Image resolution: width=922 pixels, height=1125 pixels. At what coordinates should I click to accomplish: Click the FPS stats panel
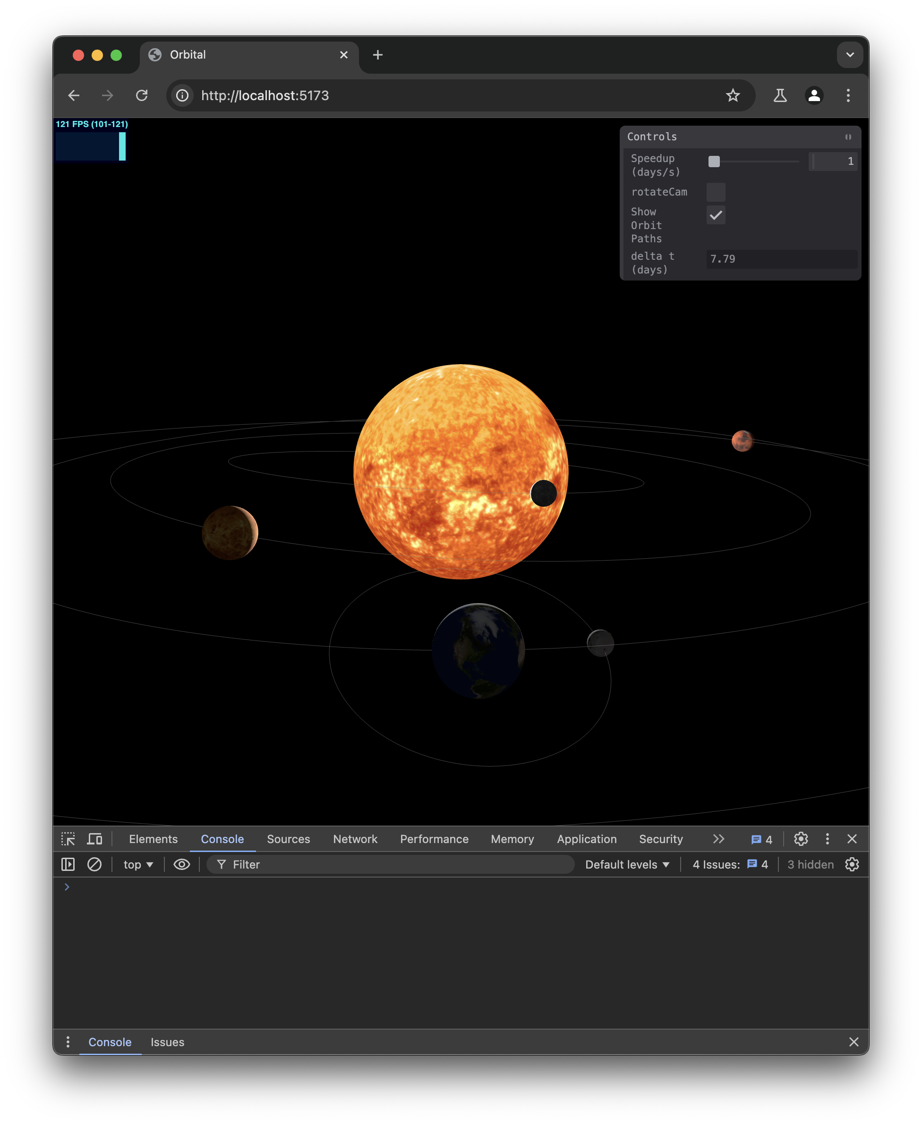pos(91,140)
